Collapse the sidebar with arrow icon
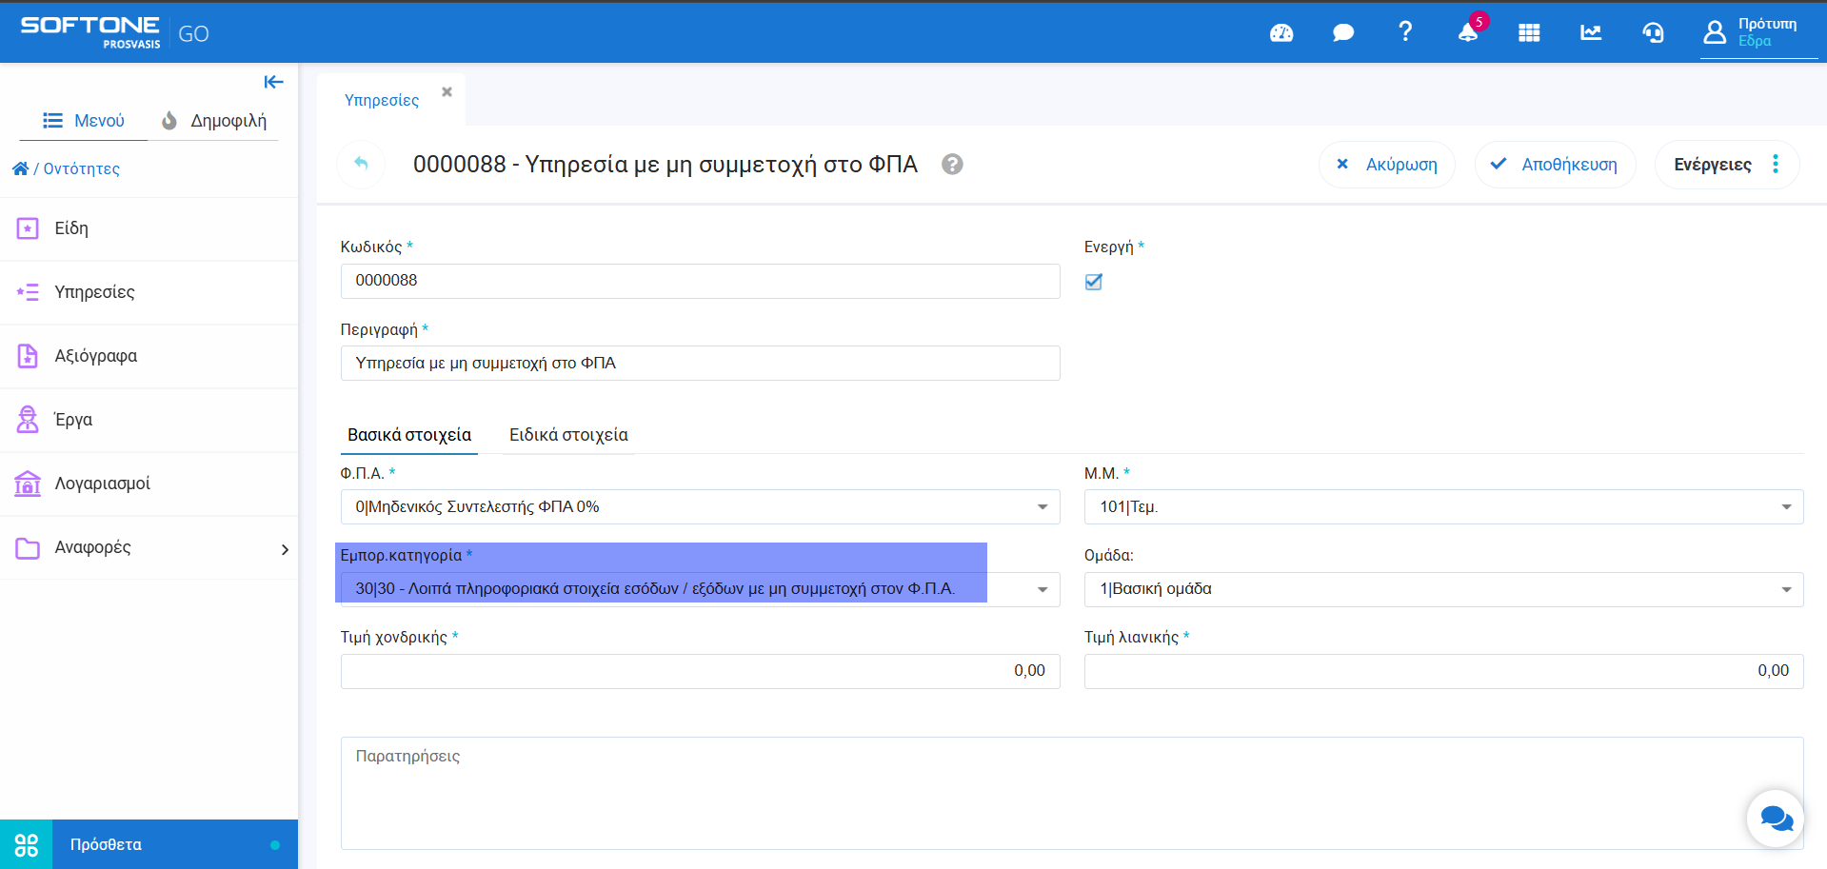The height and width of the screenshot is (869, 1827). pyautogui.click(x=273, y=82)
